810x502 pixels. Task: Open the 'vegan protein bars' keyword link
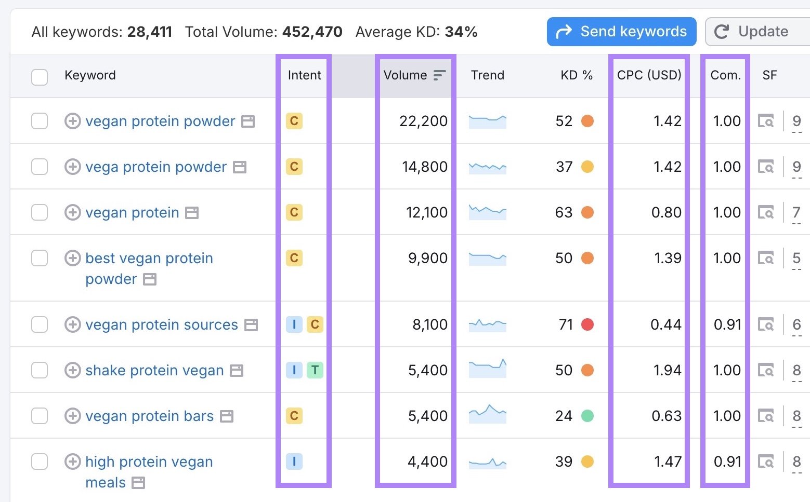pyautogui.click(x=149, y=416)
